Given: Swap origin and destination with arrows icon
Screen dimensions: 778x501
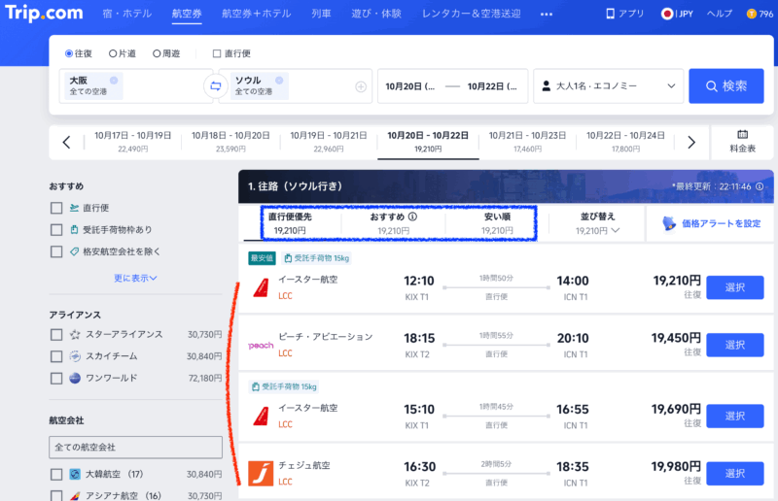Looking at the screenshot, I should pos(215,85).
